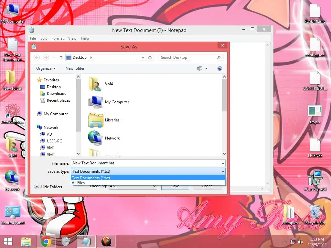Click the Up one level arrow
The width and height of the screenshot is (331, 248).
click(x=61, y=57)
